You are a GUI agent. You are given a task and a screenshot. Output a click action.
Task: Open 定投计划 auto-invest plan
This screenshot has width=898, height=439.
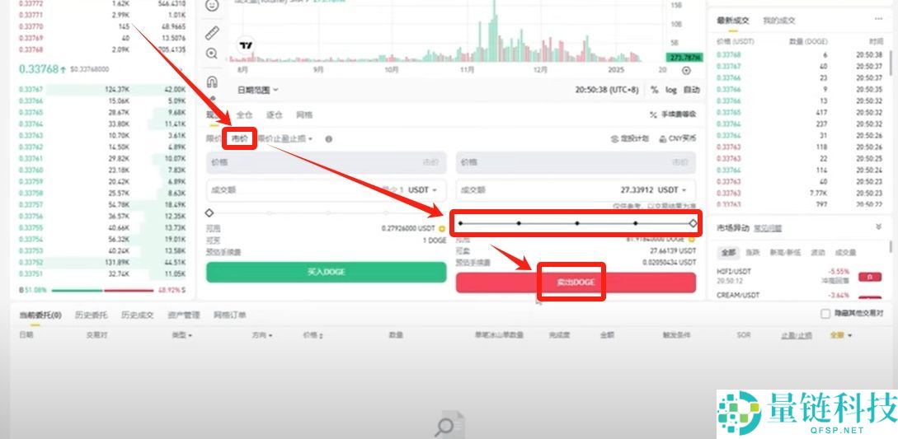tap(630, 138)
